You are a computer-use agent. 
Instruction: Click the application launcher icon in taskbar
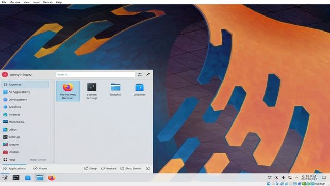(5, 178)
